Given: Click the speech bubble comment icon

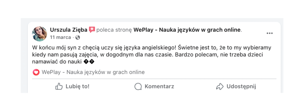Looking at the screenshot, I should [138, 86].
